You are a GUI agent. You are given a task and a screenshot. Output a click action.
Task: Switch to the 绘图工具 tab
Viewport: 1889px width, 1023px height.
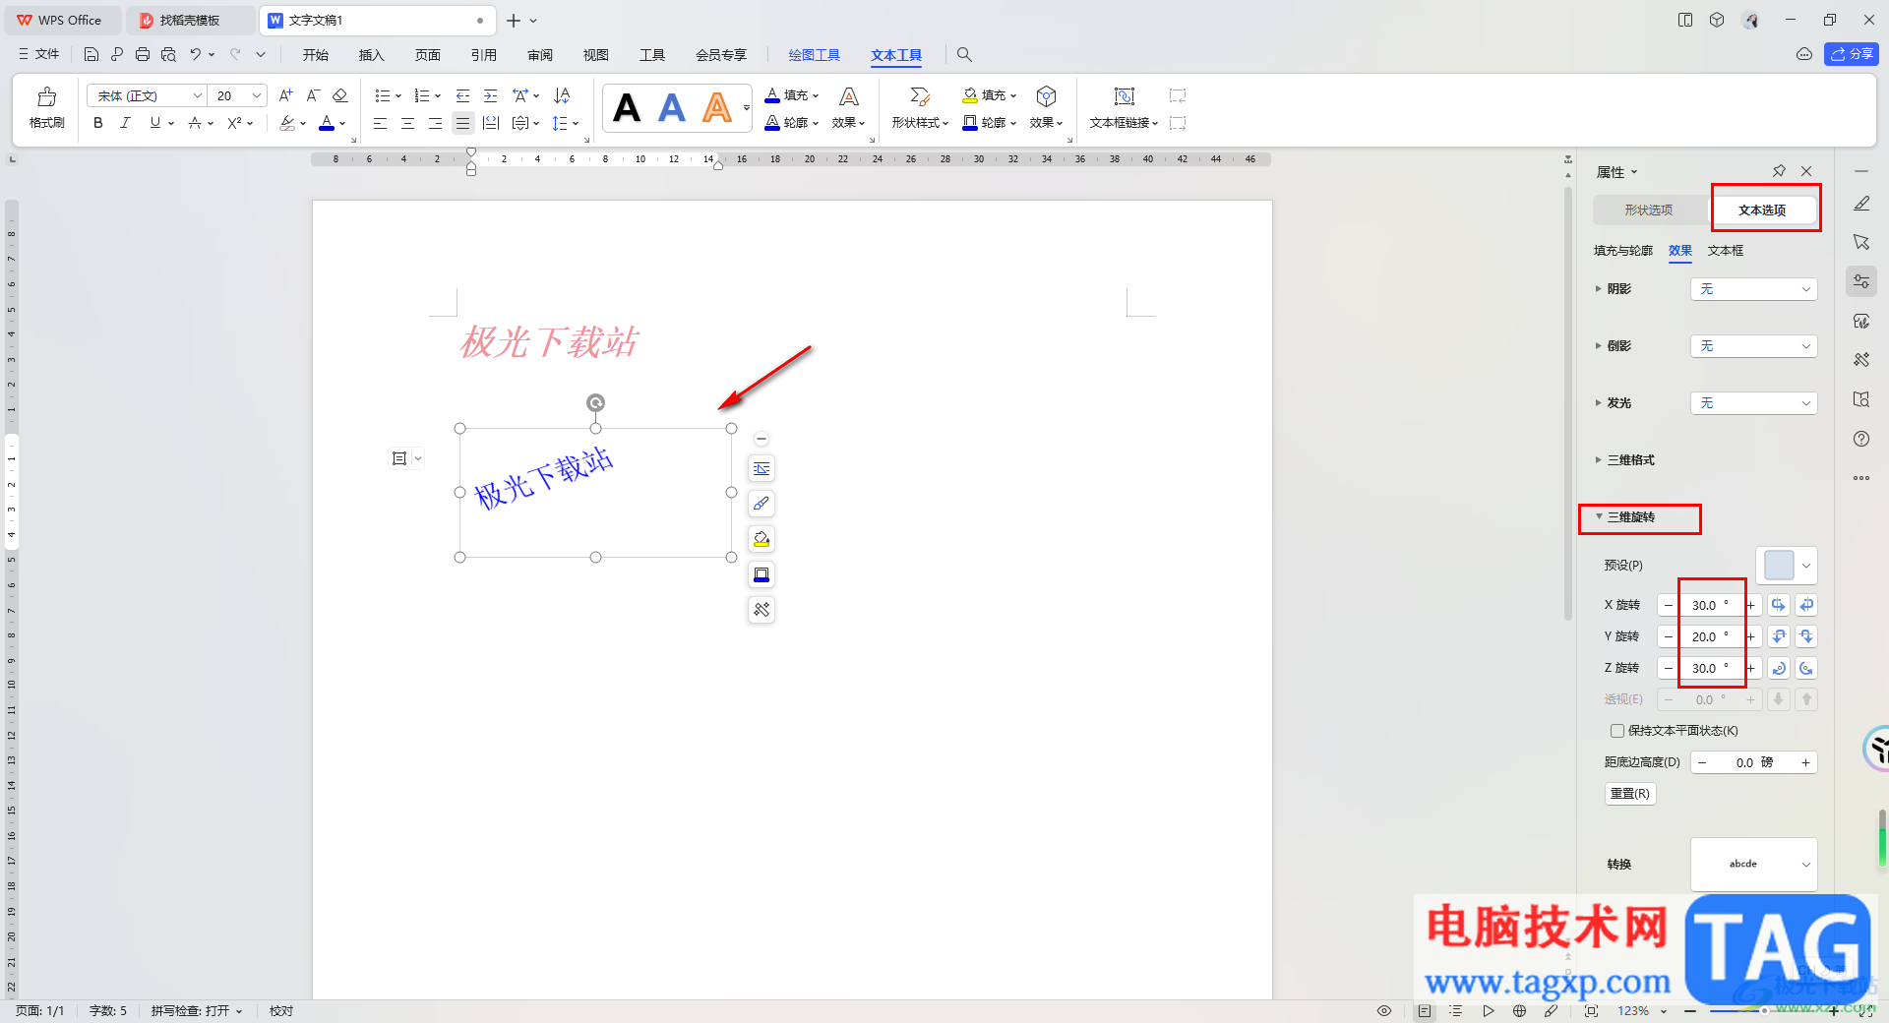click(814, 55)
